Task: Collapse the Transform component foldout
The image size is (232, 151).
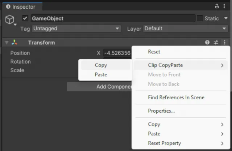Action: 7,43
